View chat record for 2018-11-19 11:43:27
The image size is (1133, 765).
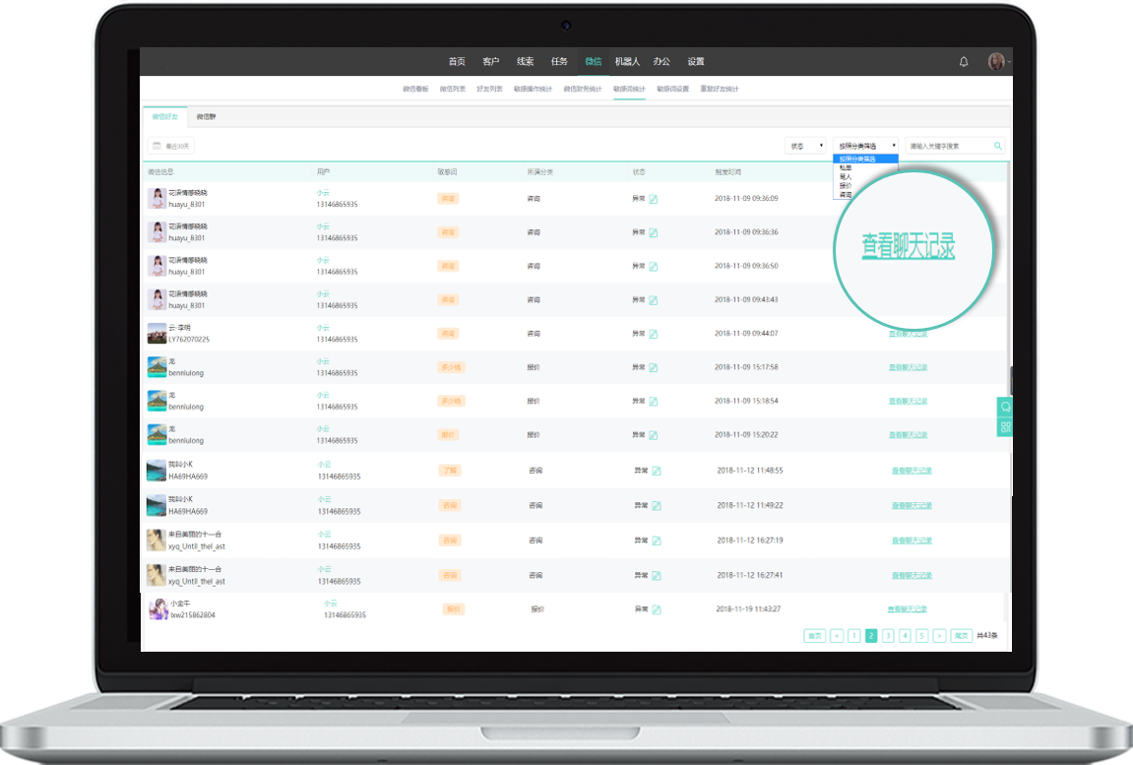coord(908,609)
